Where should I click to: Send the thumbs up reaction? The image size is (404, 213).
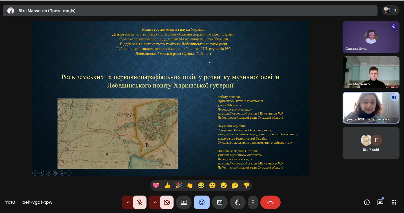pos(167,185)
